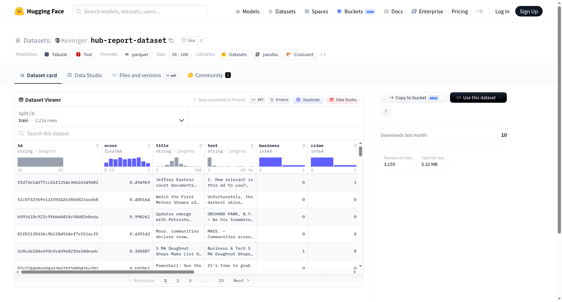Click the Dataset Viewer table icon
Screen dimensions: 562x302
coord(21,100)
